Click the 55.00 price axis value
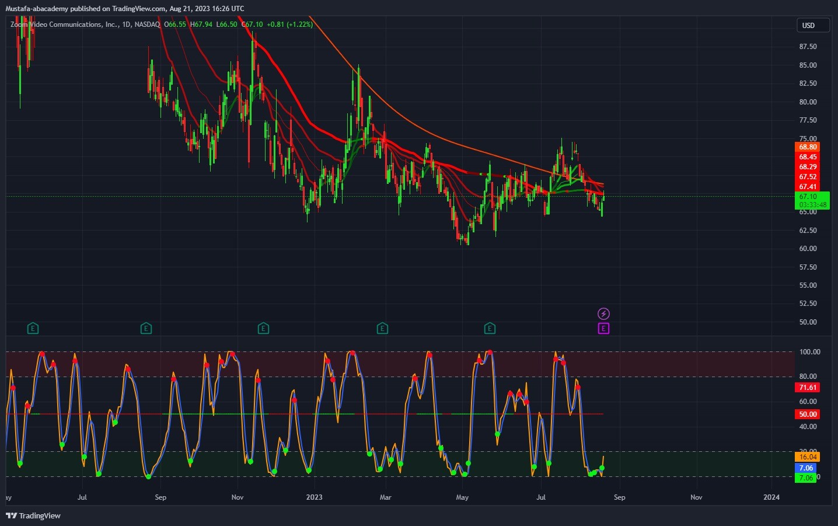 pos(808,285)
